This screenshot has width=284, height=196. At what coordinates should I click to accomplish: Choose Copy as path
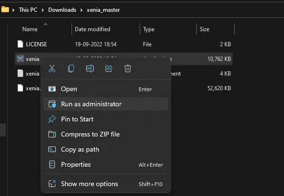[106, 149]
